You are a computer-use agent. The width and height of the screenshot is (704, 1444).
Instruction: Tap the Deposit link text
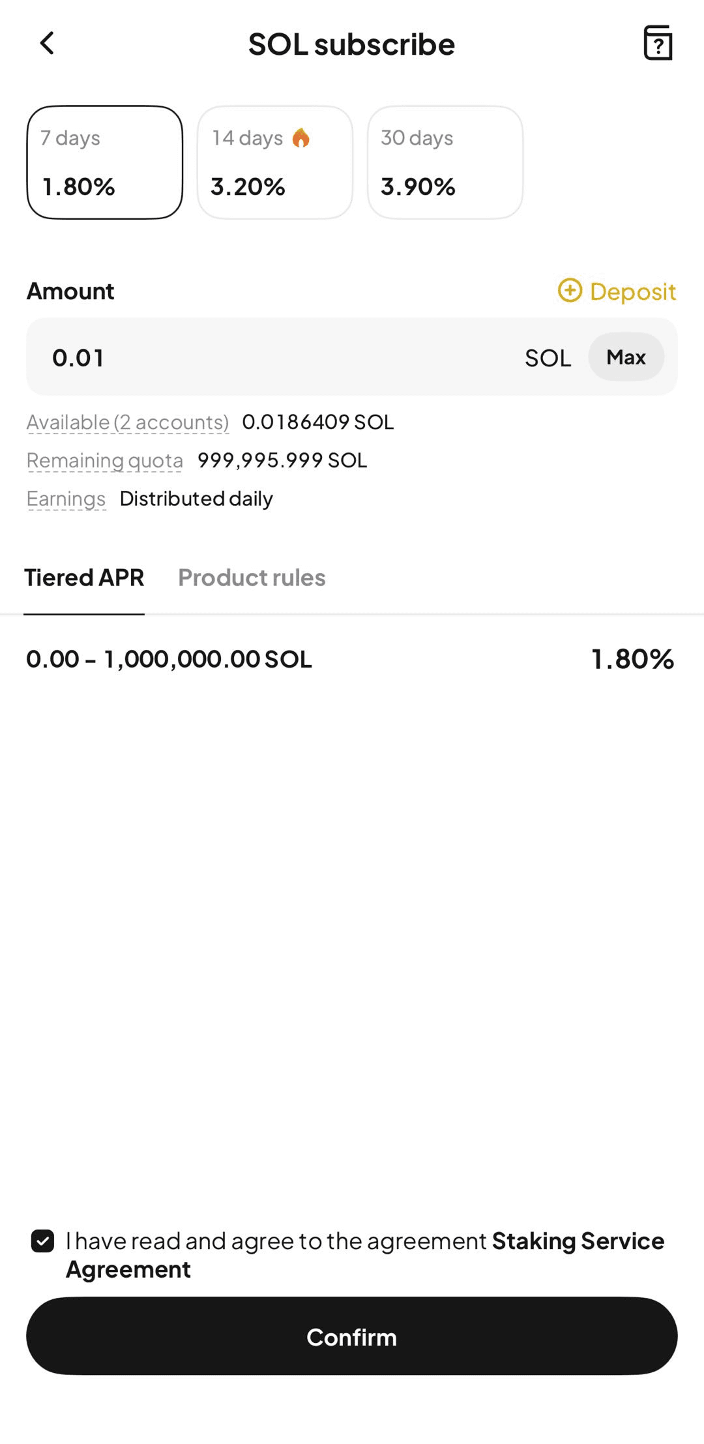(632, 291)
